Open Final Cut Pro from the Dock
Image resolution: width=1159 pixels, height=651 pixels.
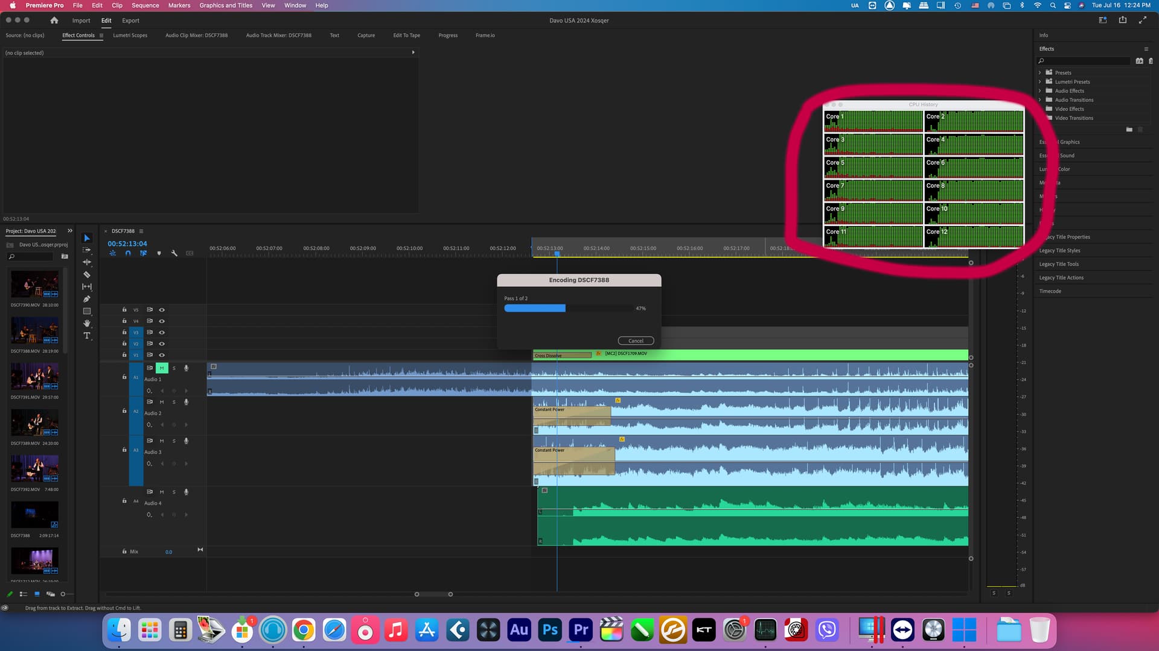pyautogui.click(x=611, y=630)
